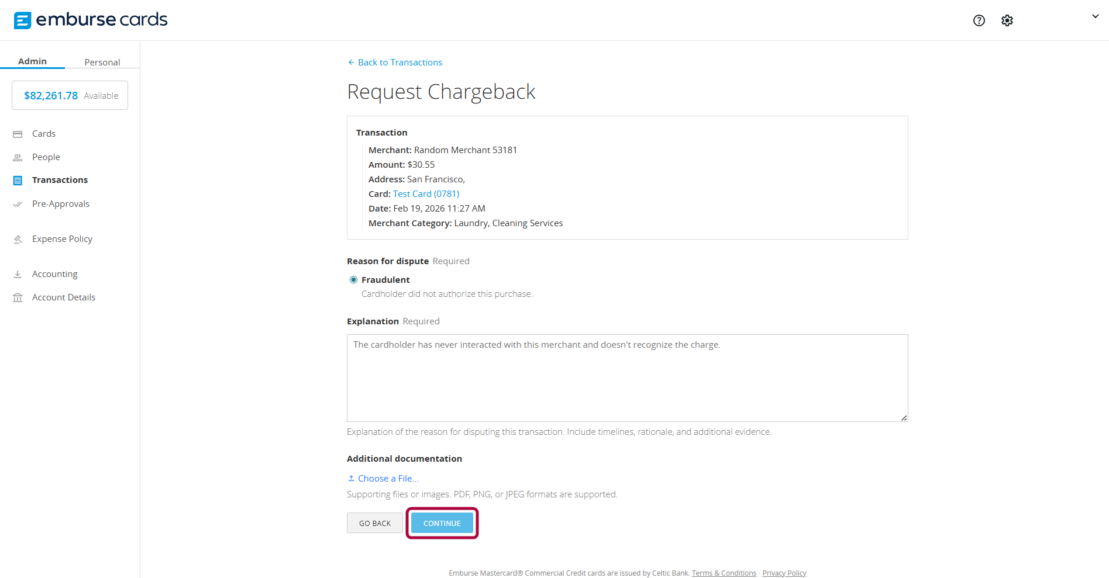
Task: Open the account dropdown chevron top-right
Action: 1095,16
